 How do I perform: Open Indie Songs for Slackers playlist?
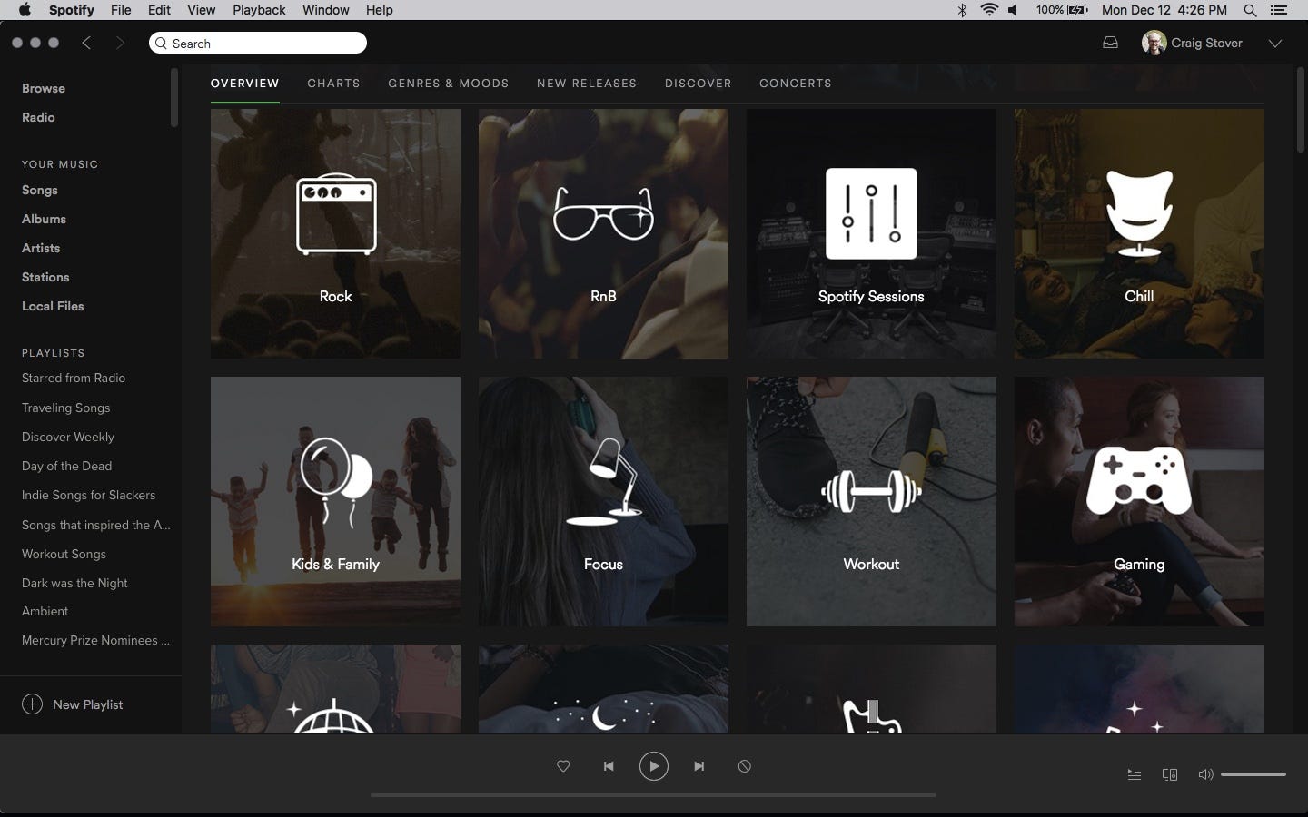[x=88, y=495]
